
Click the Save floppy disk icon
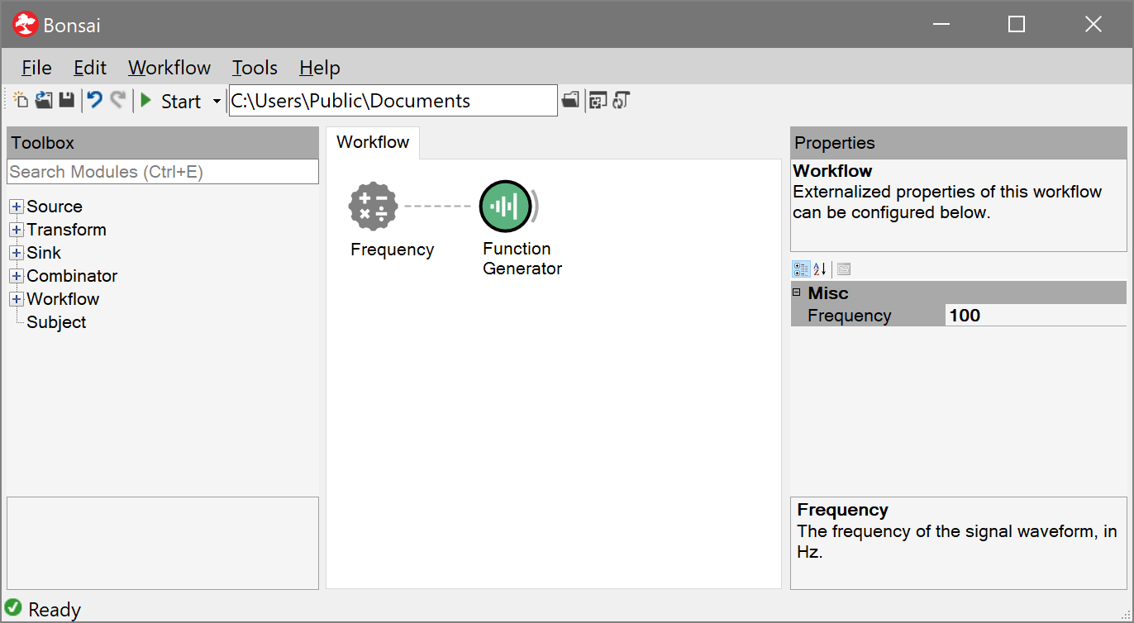pyautogui.click(x=67, y=101)
